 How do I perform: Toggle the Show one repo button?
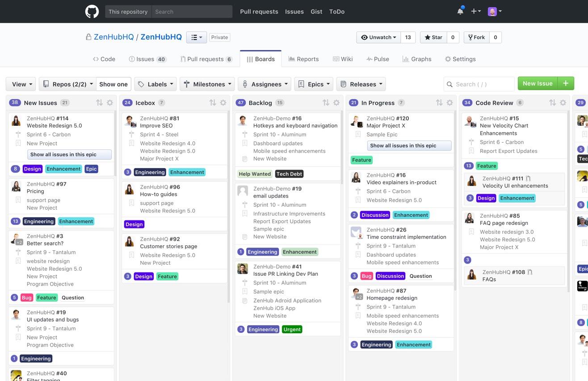[x=113, y=84]
